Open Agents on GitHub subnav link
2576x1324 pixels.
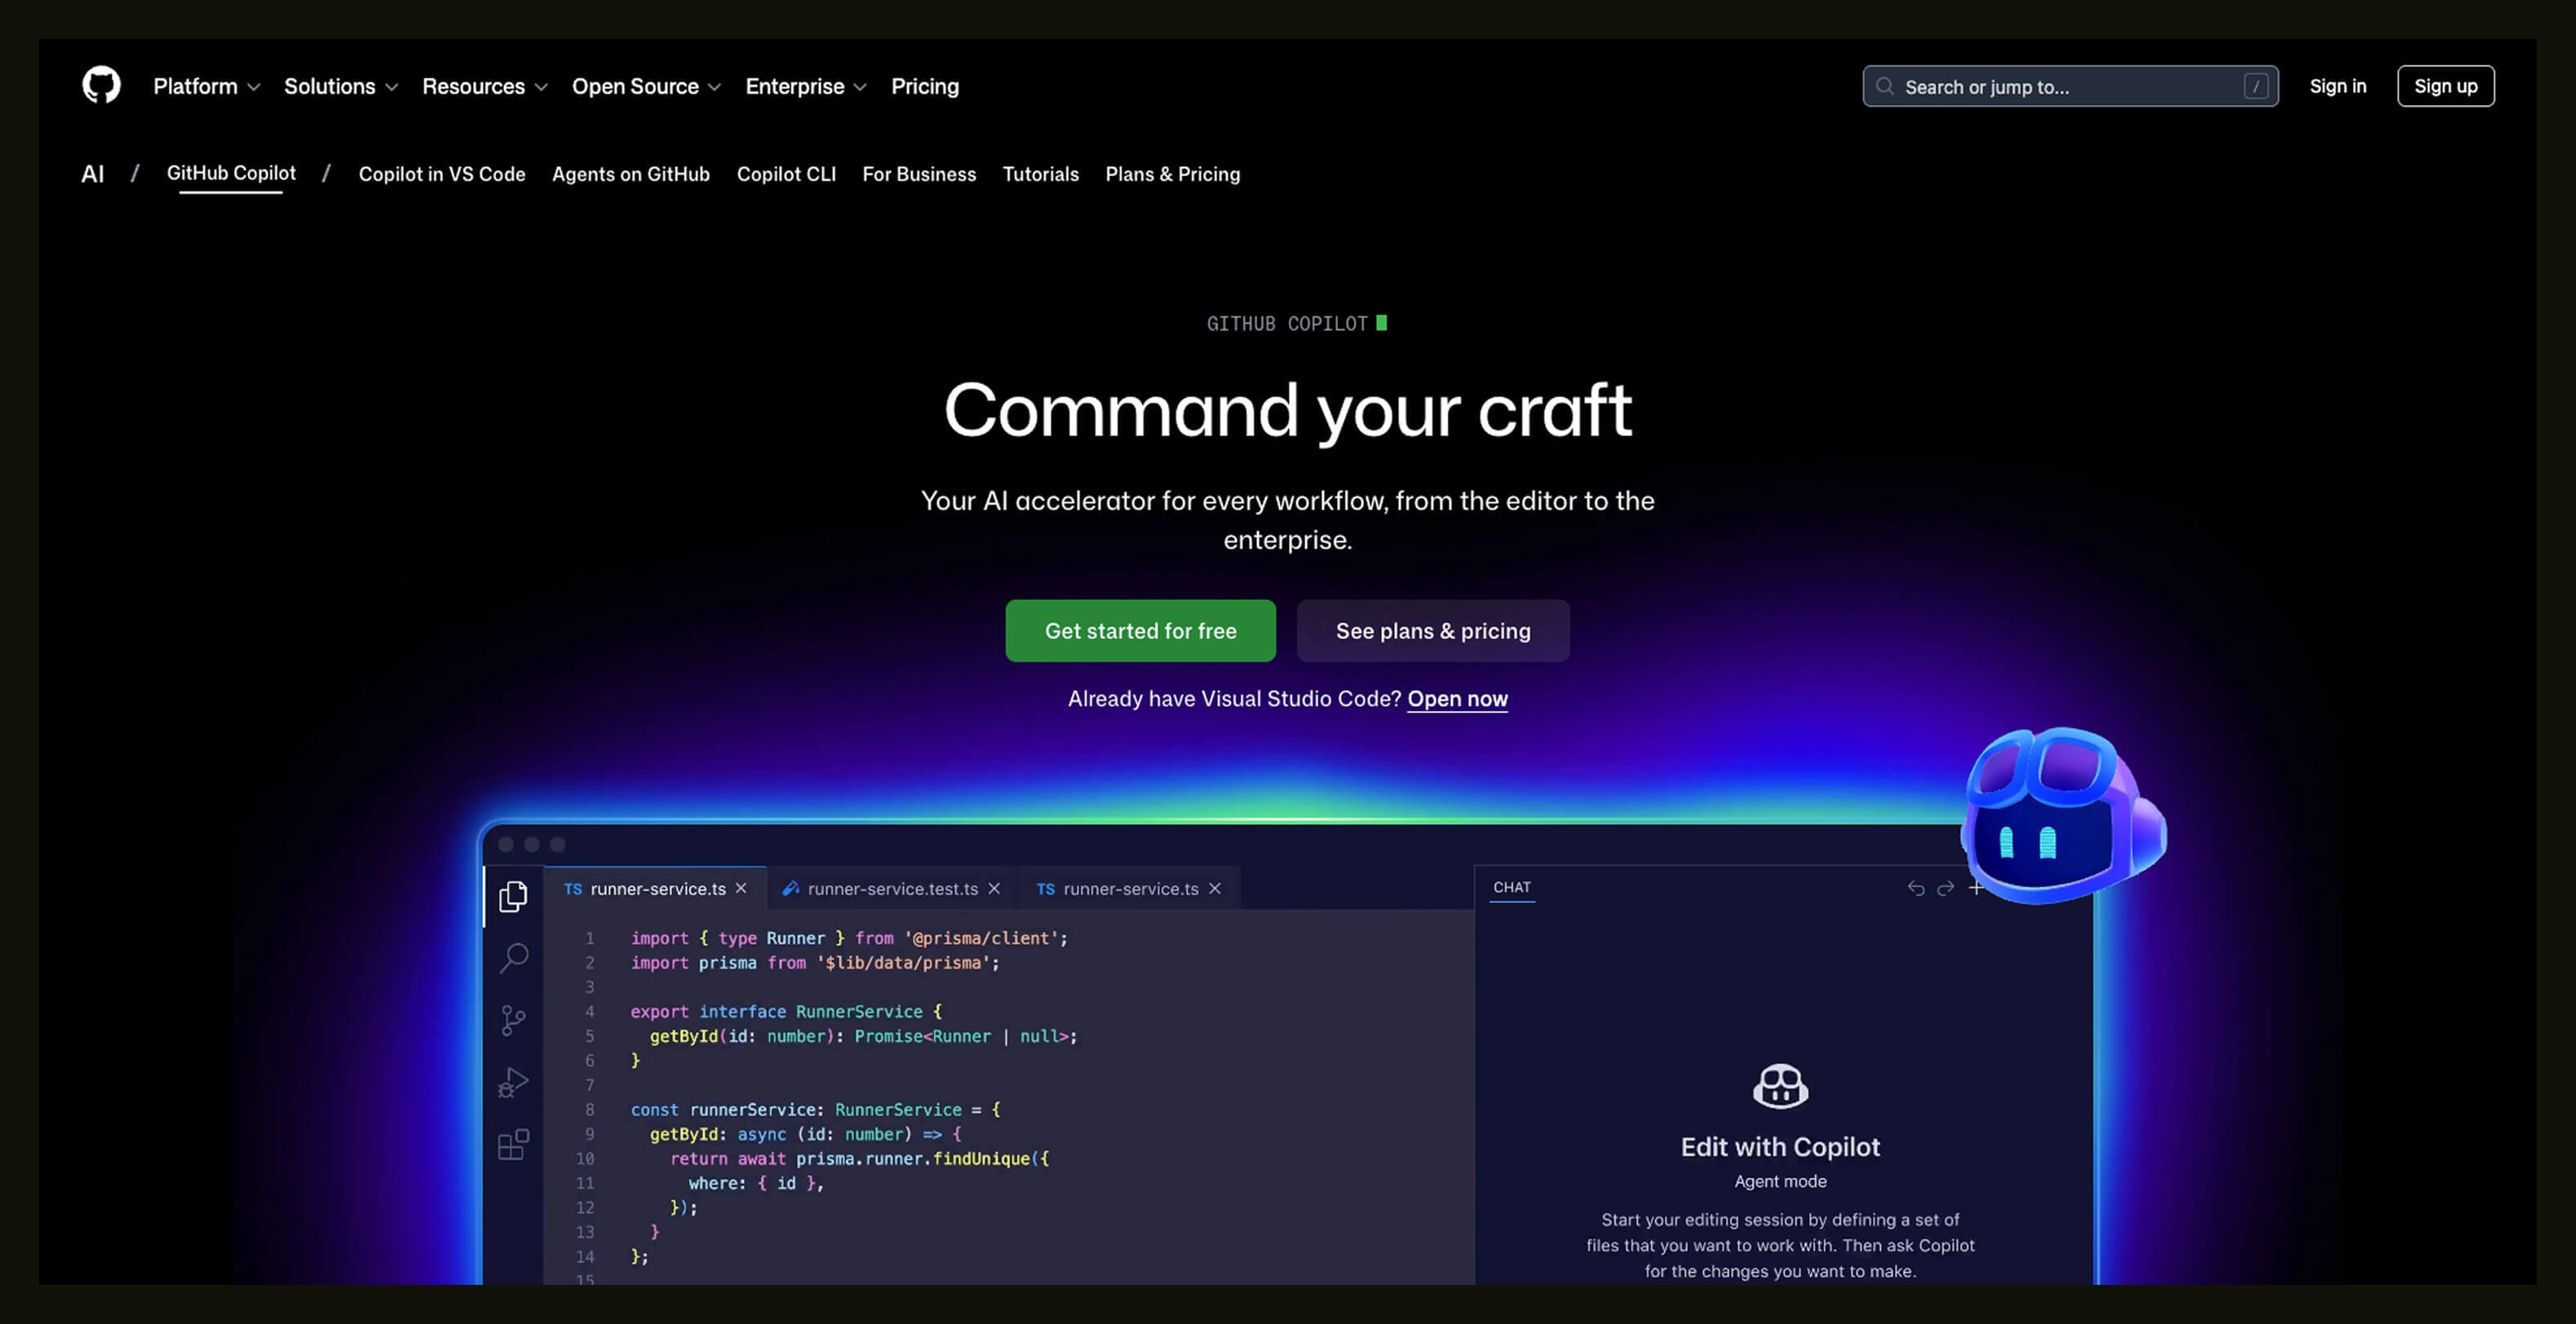[x=631, y=174]
